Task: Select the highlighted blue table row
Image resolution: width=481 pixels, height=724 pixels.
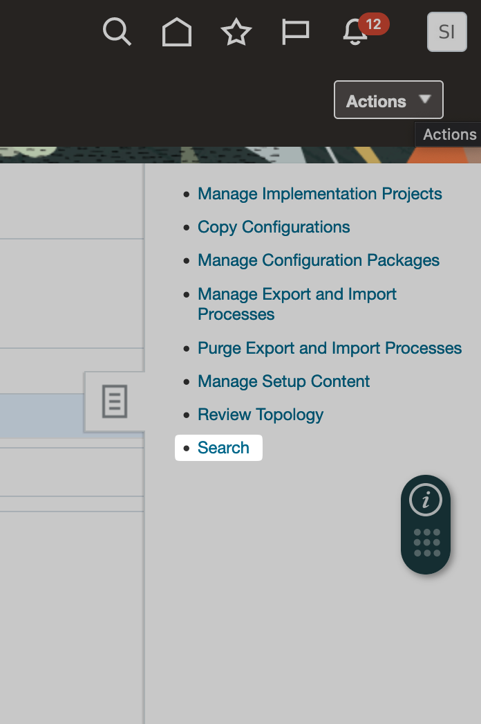Action: (x=41, y=415)
